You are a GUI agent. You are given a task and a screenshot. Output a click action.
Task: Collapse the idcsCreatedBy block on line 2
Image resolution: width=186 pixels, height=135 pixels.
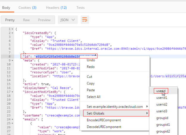[x=12, y=33]
